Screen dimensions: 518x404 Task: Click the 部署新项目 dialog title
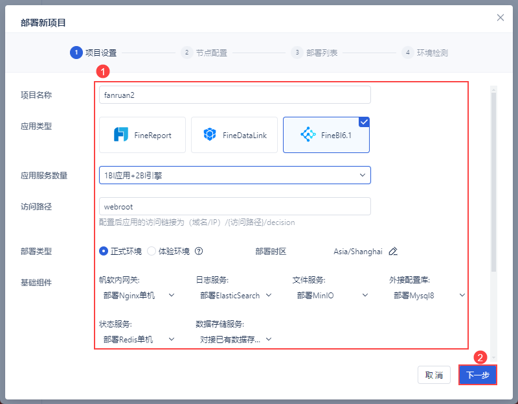click(x=43, y=23)
